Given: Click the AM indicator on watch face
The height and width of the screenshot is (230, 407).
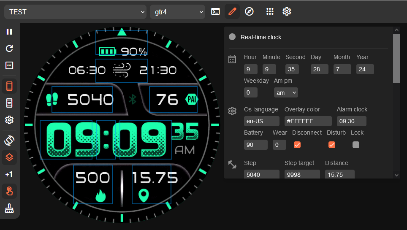Looking at the screenshot, I should (185, 150).
